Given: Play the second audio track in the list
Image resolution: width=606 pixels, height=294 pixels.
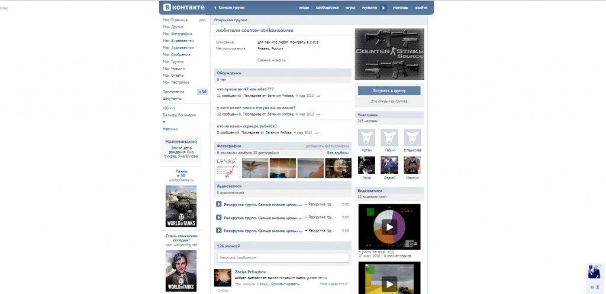Looking at the screenshot, I should tap(219, 217).
